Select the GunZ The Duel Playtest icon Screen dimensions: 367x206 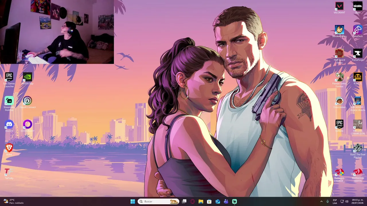pos(358,151)
